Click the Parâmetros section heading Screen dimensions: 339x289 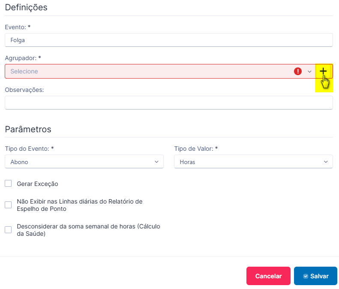pyautogui.click(x=28, y=129)
